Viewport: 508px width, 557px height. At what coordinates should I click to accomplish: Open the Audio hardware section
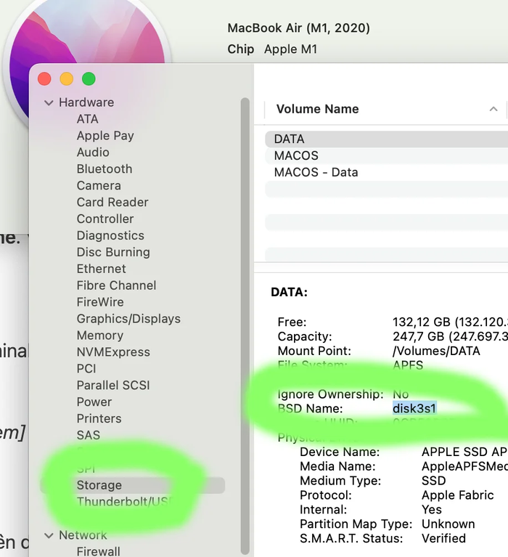click(93, 153)
